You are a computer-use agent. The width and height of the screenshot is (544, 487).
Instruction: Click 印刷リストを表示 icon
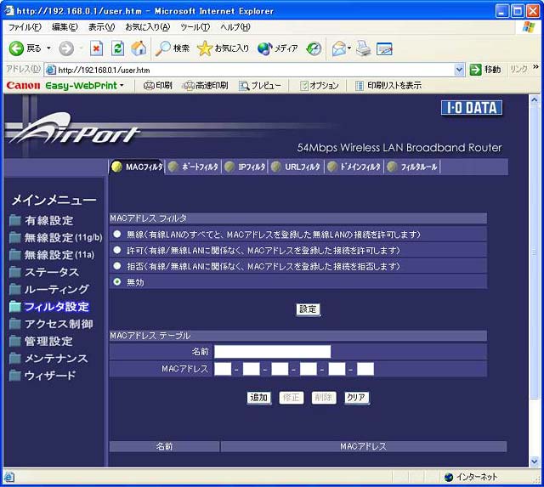pos(360,86)
